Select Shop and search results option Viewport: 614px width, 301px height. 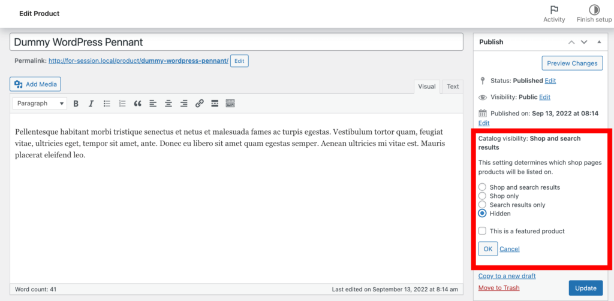[483, 187]
